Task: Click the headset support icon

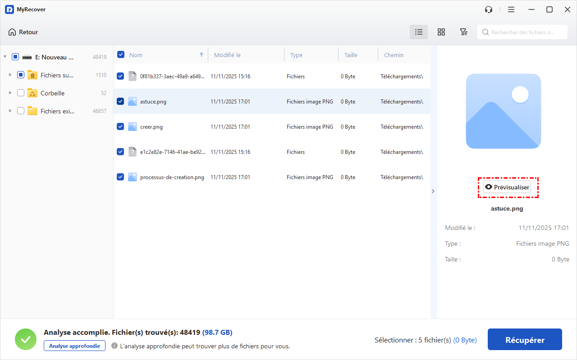Action: tap(489, 9)
